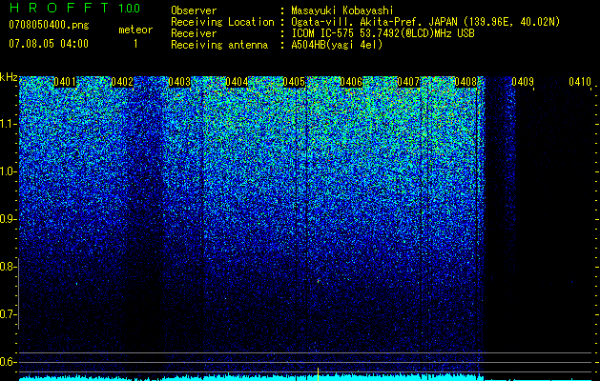Click the Ogata-vill. Akita-Pref. JAPAN location text

click(x=425, y=22)
